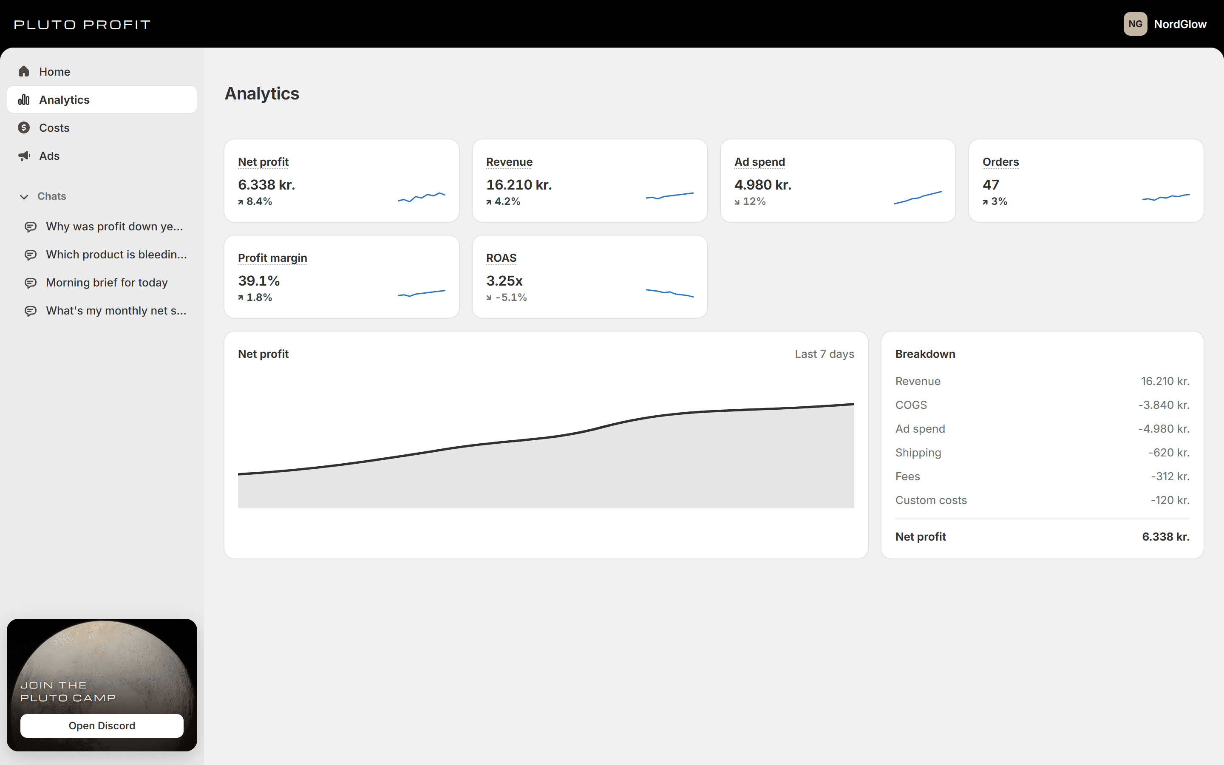Click the ROAS card title
Screen dimensions: 1224x765
[x=501, y=258]
